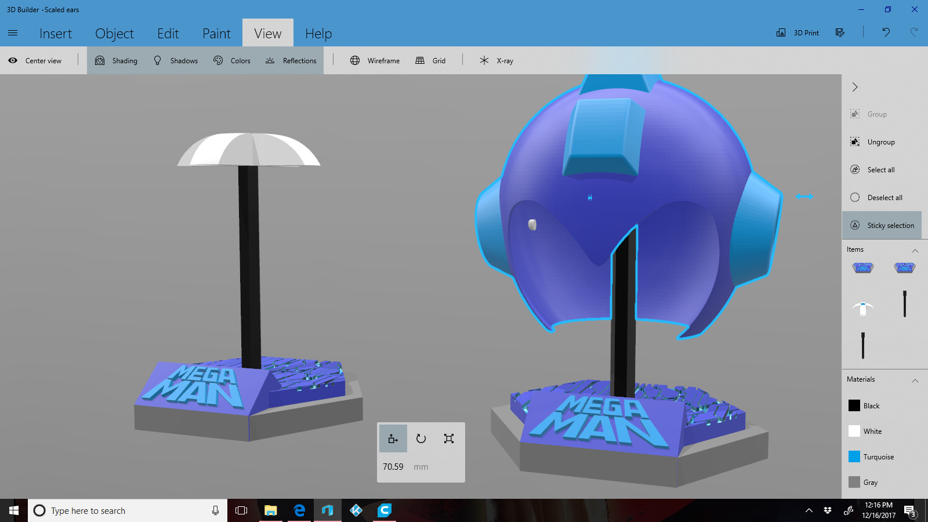Open the Insert tab

[56, 34]
